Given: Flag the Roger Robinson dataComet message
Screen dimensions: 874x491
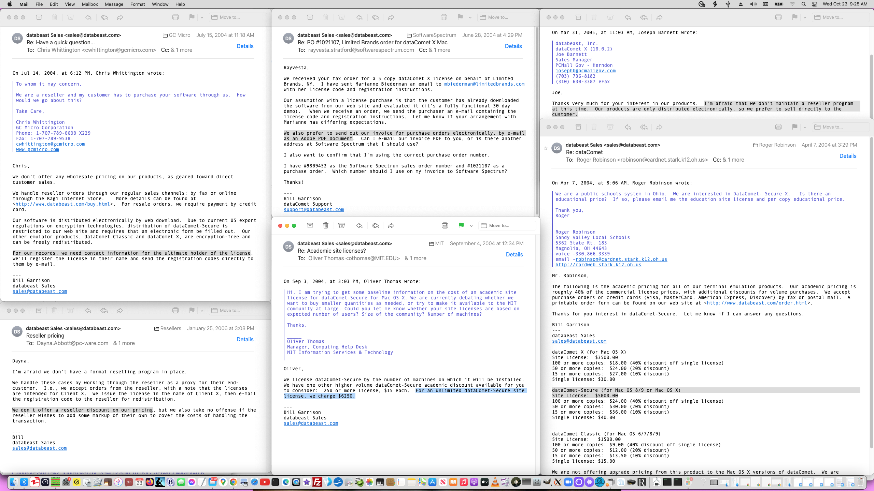Looking at the screenshot, I should (795, 127).
